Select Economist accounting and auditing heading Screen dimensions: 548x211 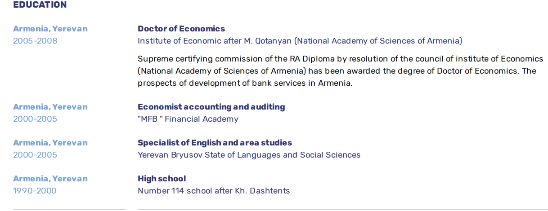tap(211, 107)
